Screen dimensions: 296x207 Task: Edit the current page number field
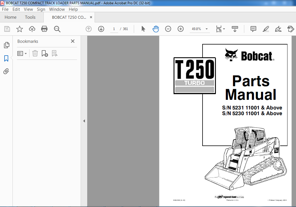tap(114, 29)
